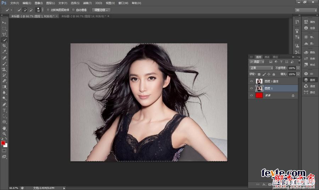Toggle lock position icon
The image size is (319, 190).
[x=269, y=74]
